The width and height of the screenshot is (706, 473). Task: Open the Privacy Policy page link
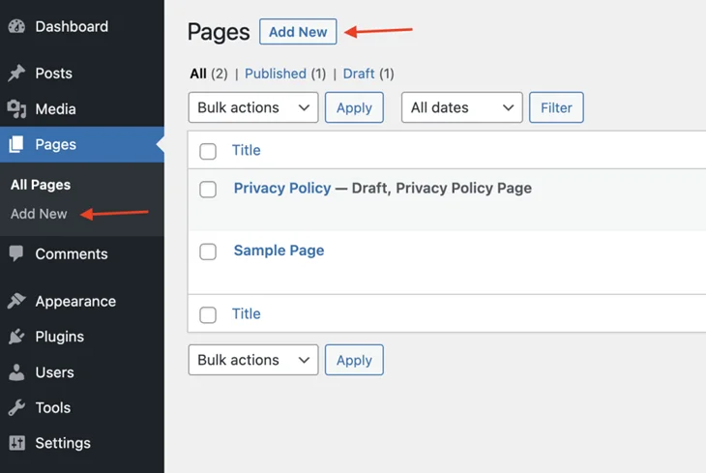(282, 188)
